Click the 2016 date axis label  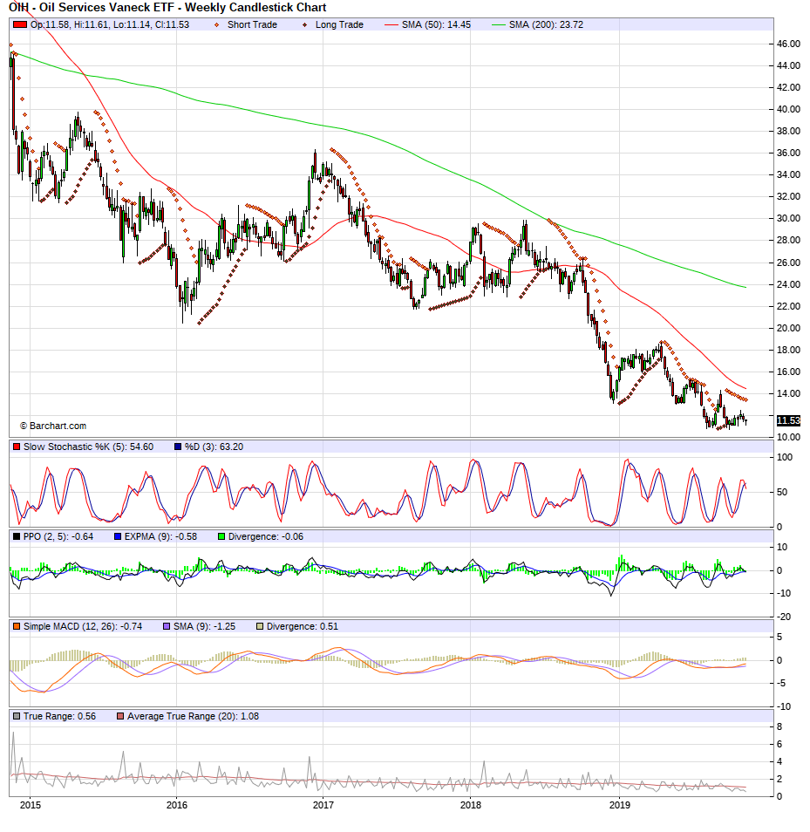point(177,805)
